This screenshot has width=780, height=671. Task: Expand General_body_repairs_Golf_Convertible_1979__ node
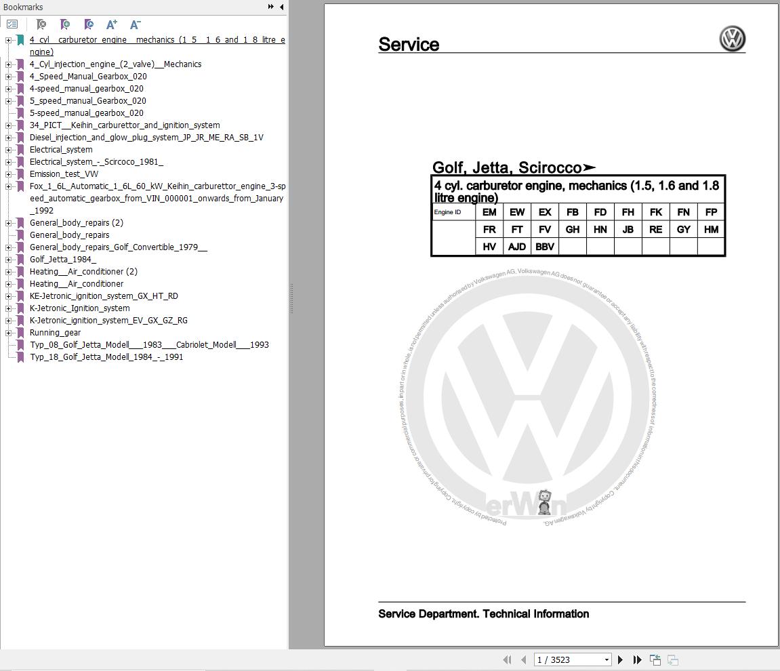[x=8, y=247]
